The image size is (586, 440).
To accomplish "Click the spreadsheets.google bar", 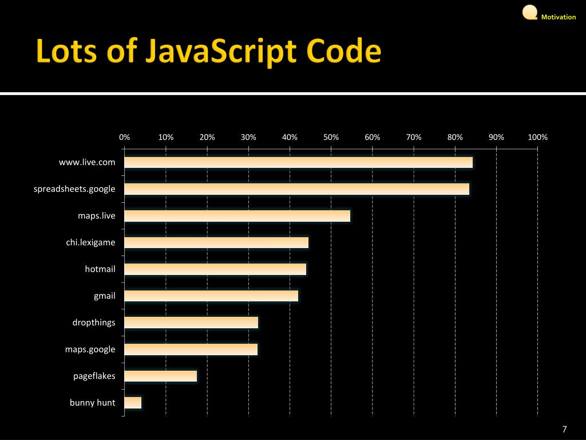I will pos(297,189).
